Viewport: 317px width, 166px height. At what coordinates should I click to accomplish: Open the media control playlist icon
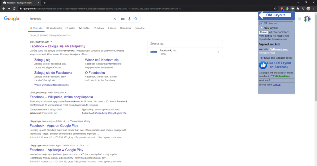point(303,9)
